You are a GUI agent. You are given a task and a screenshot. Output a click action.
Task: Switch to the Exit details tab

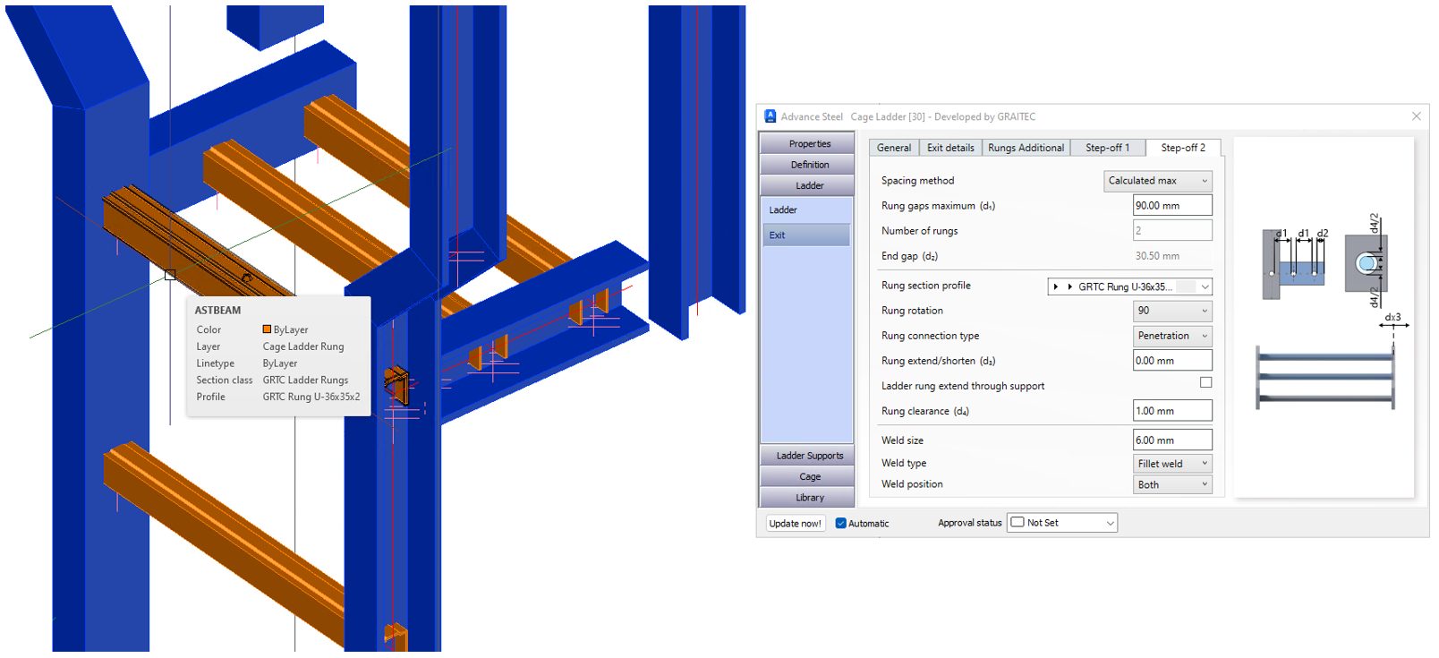(x=950, y=148)
